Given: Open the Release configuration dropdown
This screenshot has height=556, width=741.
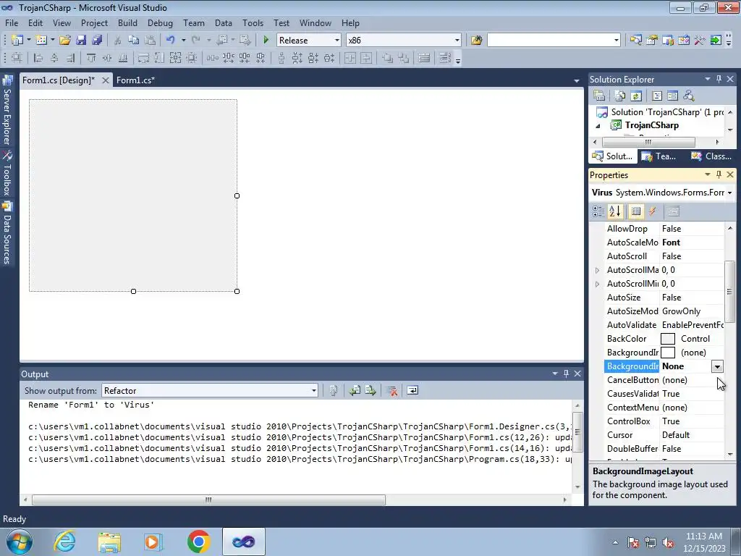Looking at the screenshot, I should tap(337, 41).
